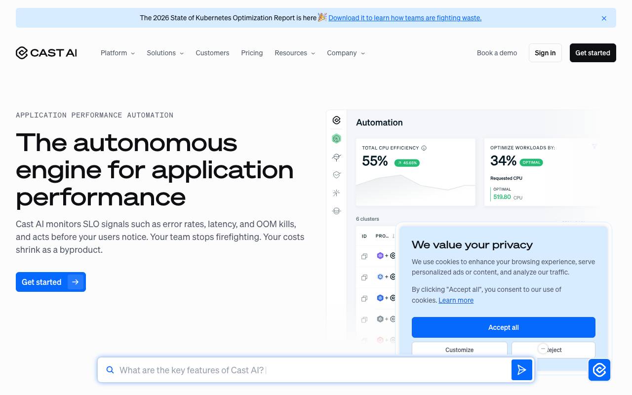Image resolution: width=632 pixels, height=395 pixels.
Task: Open the Cast AI chat widget icon
Action: coord(599,370)
